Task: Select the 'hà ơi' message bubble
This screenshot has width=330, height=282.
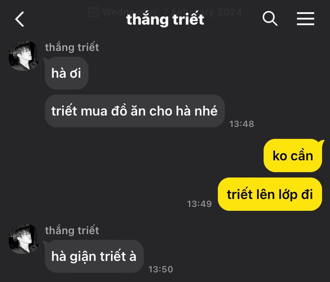Action: (x=66, y=73)
